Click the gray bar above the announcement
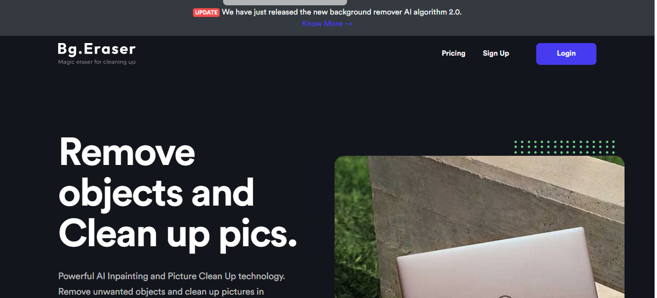The image size is (657, 298). 285,2
